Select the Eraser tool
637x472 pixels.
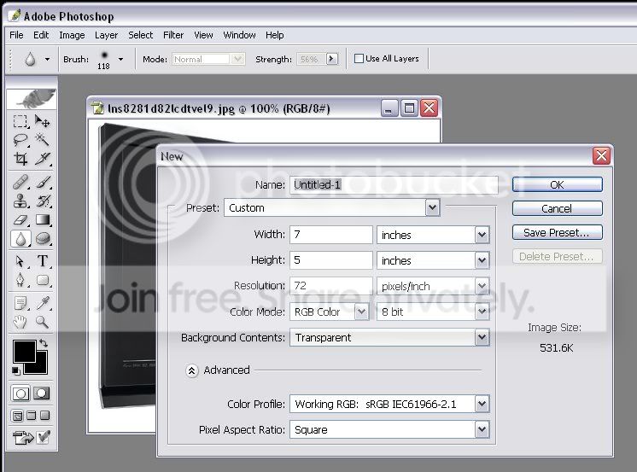click(x=20, y=219)
